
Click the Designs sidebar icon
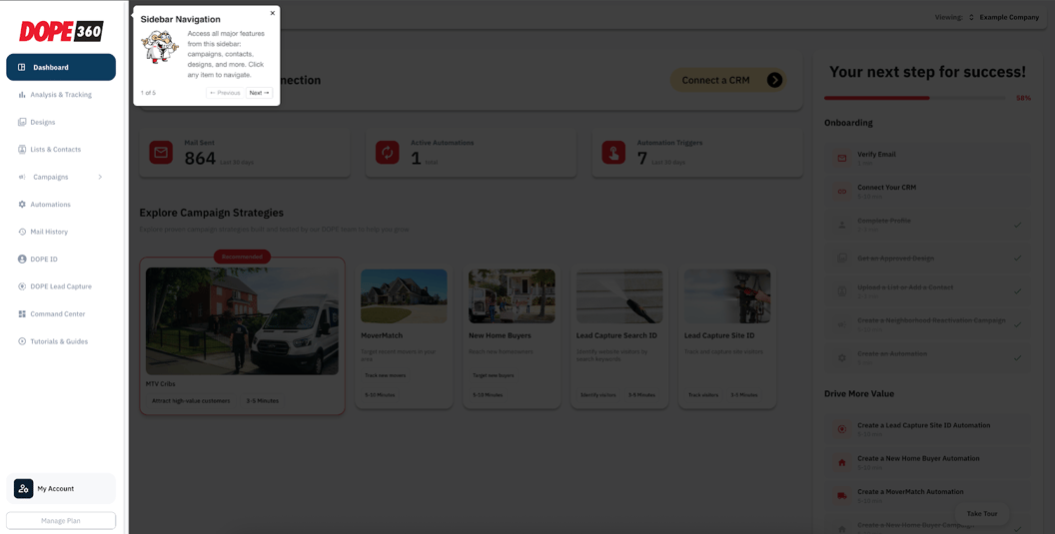pyautogui.click(x=22, y=122)
